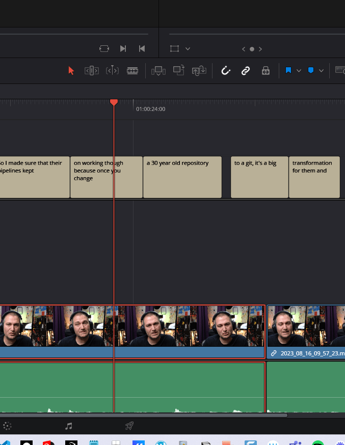Add a blue marker at playhead
345x445 pixels.
[x=311, y=70]
